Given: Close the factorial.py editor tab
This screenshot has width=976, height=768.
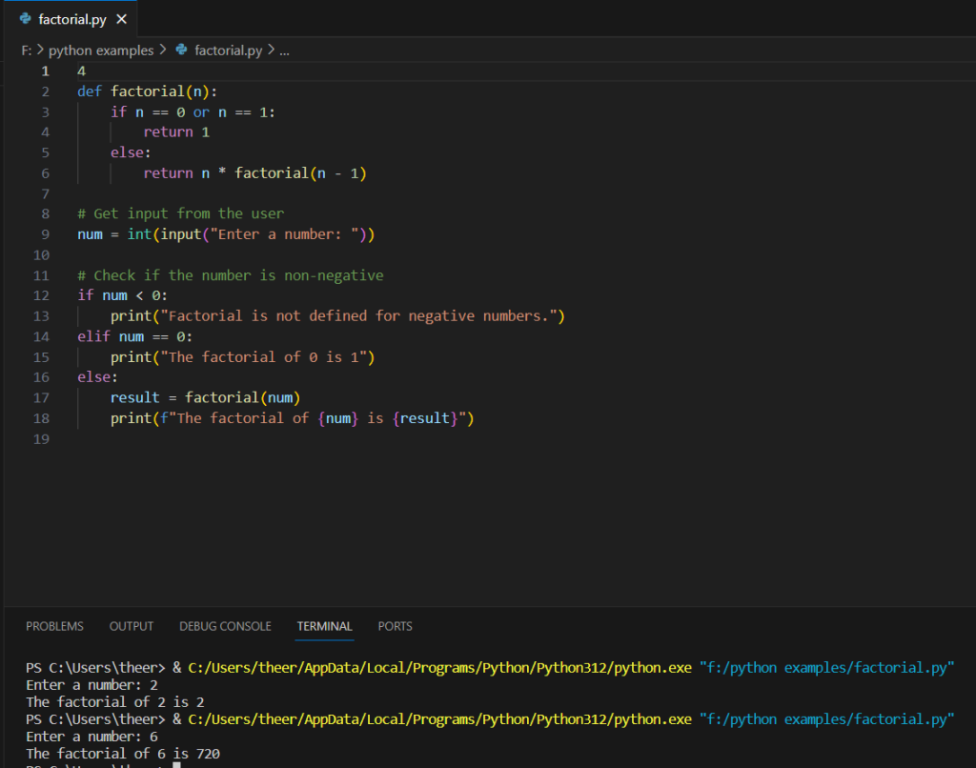Looking at the screenshot, I should coord(120,19).
